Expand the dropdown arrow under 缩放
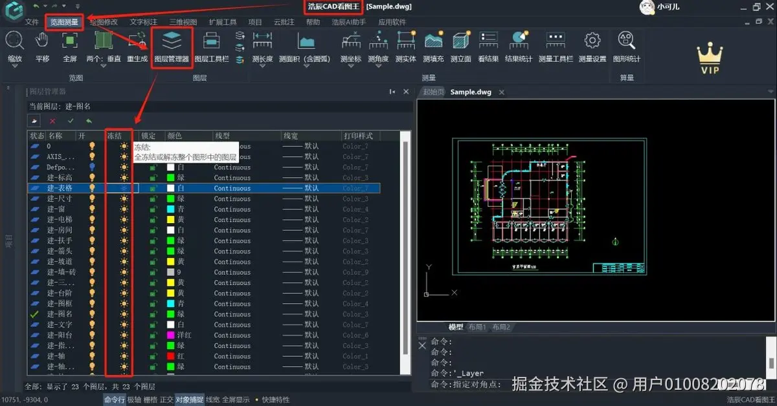 (15, 66)
